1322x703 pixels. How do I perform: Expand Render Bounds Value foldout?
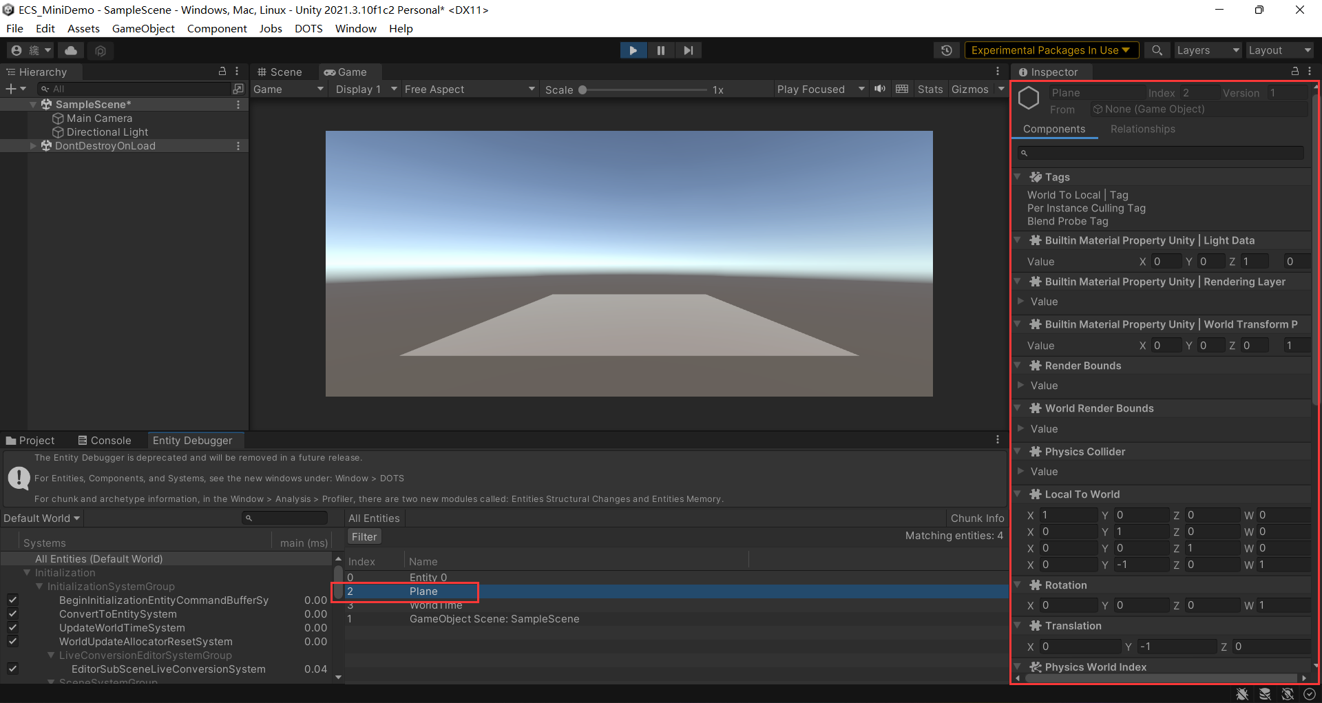coord(1020,386)
